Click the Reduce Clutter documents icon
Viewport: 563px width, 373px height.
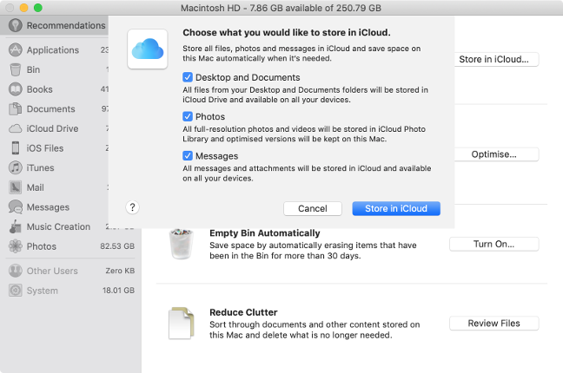pos(182,323)
